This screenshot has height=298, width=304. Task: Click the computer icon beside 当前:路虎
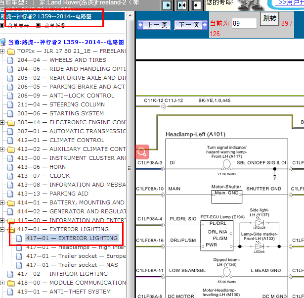tap(3, 42)
